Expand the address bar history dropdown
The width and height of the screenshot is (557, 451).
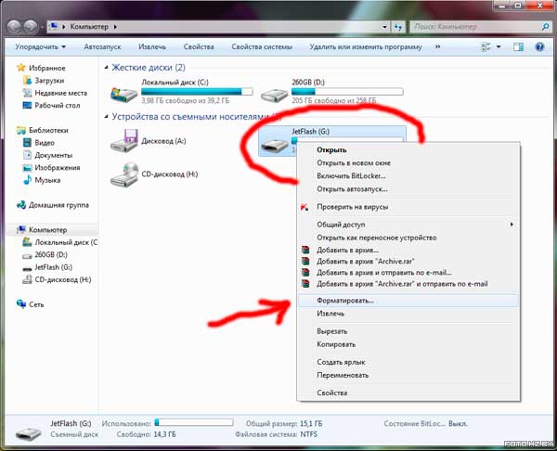tap(384, 27)
